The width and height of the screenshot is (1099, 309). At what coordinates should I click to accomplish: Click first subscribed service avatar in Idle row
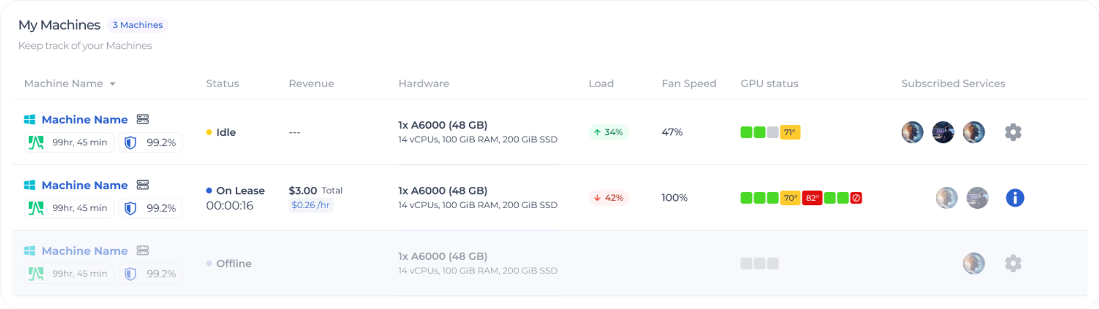912,132
